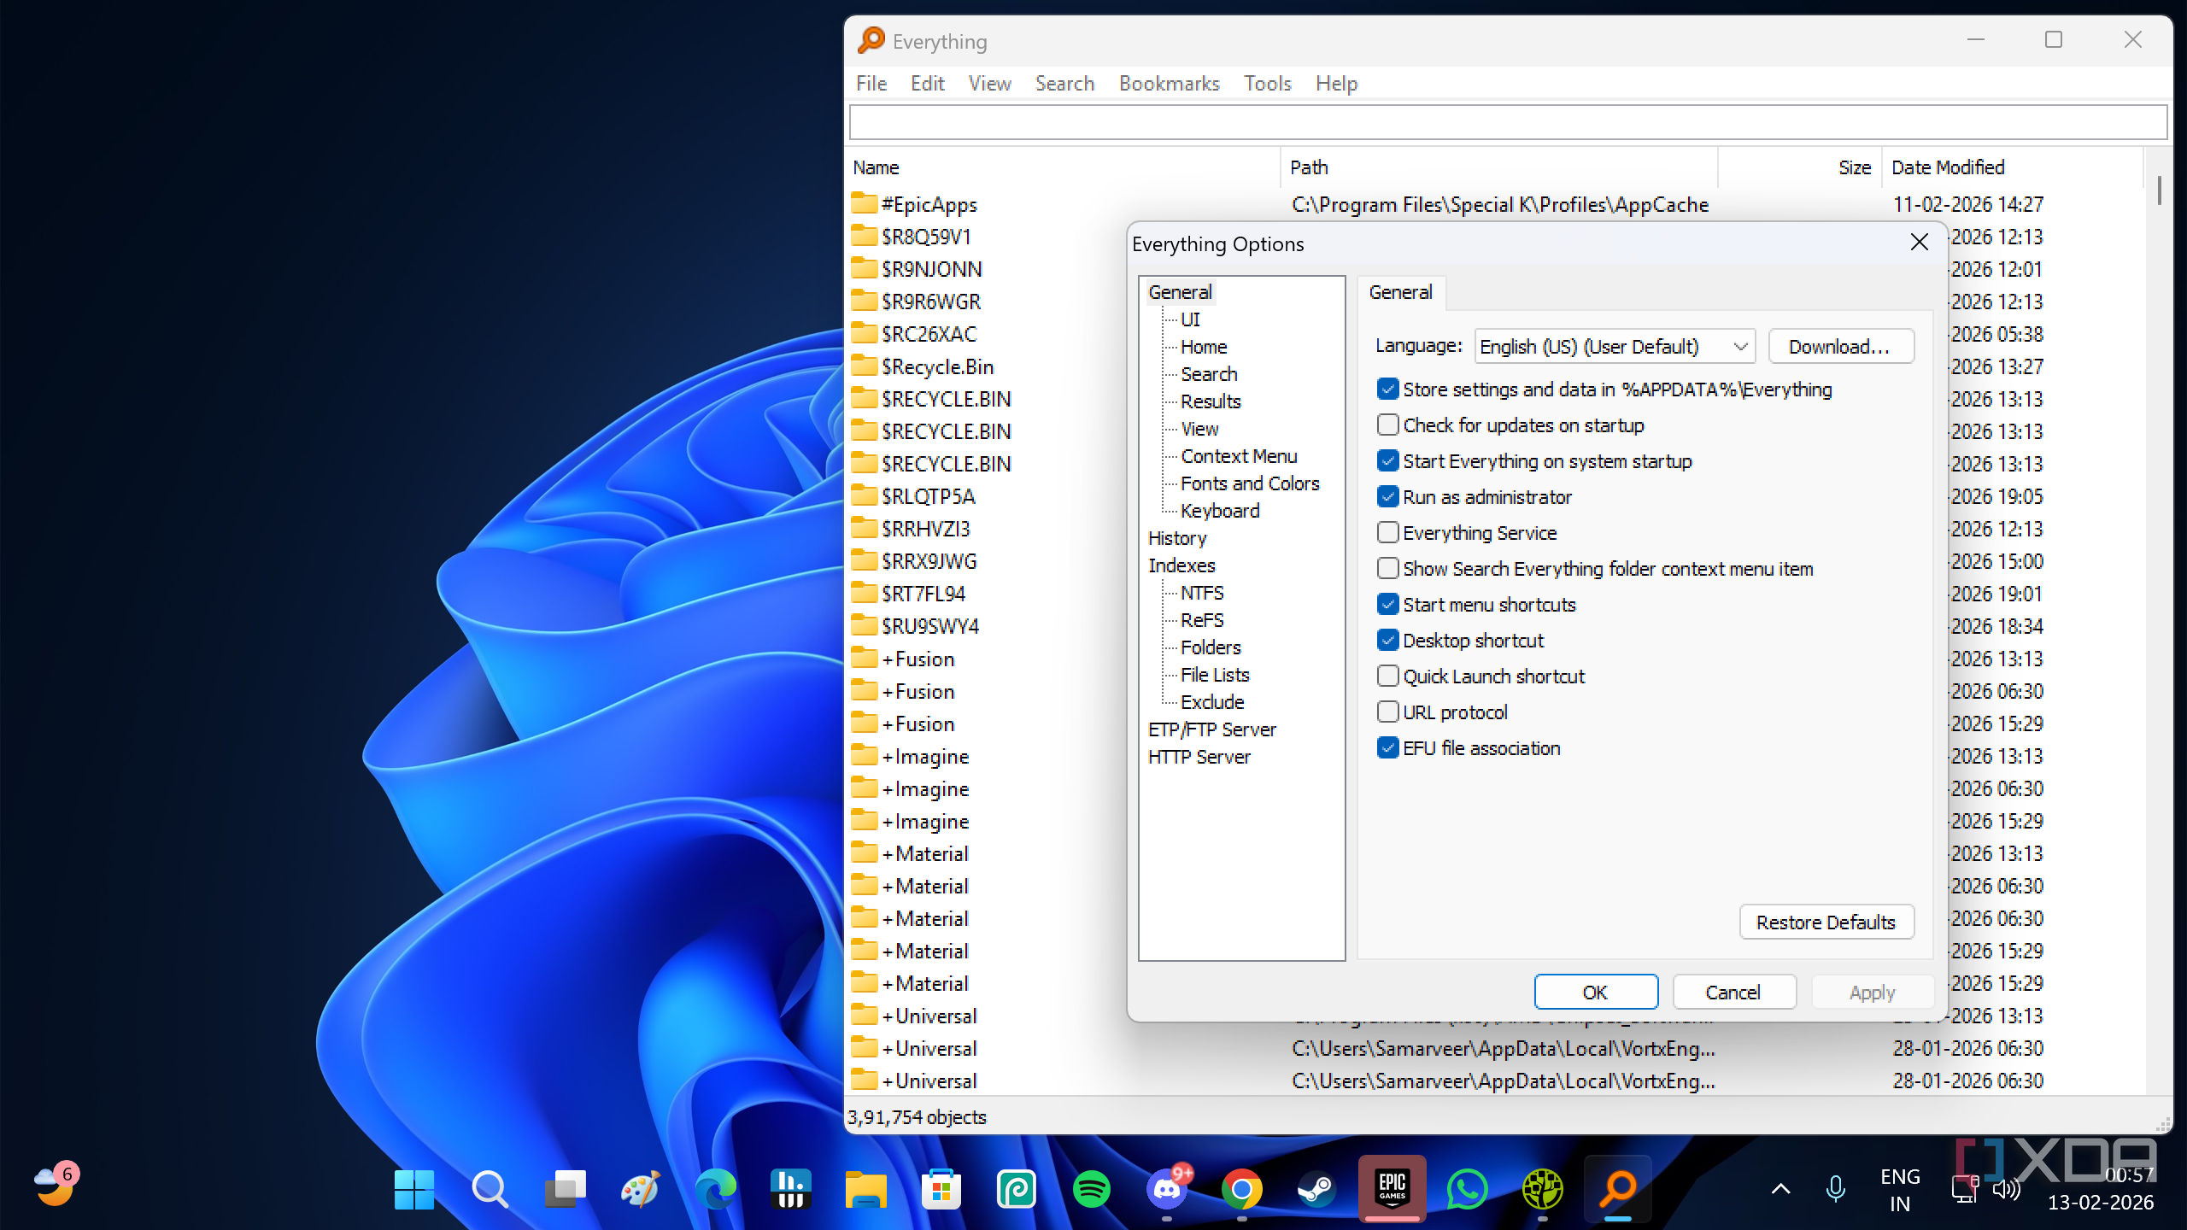Open File Explorer from the taskbar
2187x1230 pixels.
click(865, 1188)
